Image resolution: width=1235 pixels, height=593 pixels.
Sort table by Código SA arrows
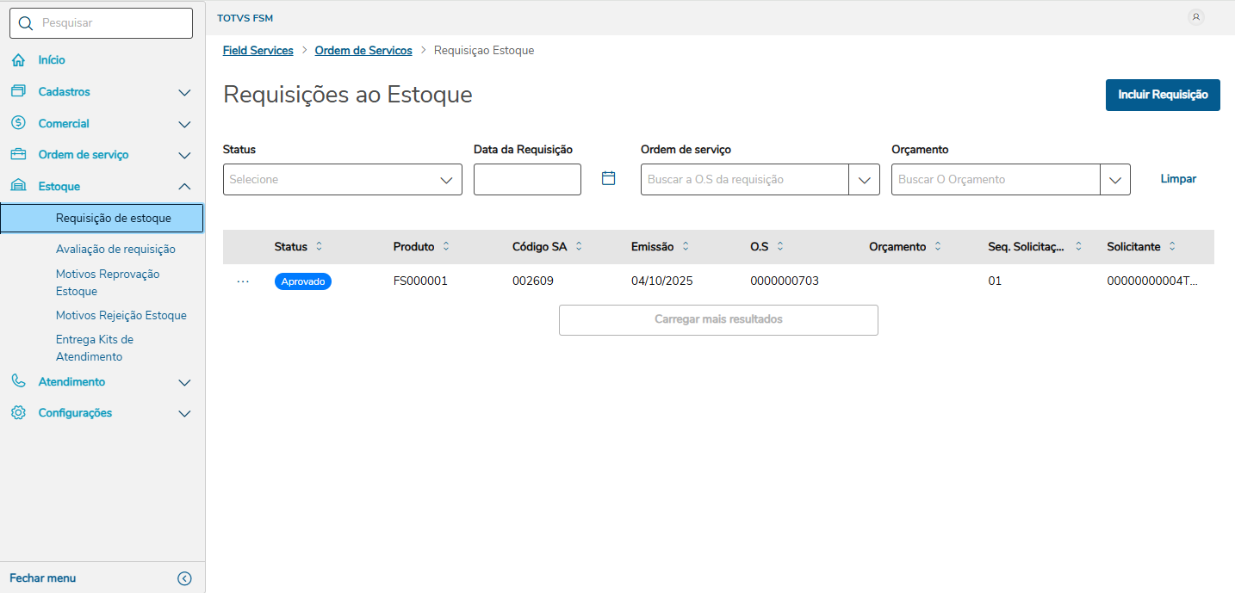[x=579, y=246]
